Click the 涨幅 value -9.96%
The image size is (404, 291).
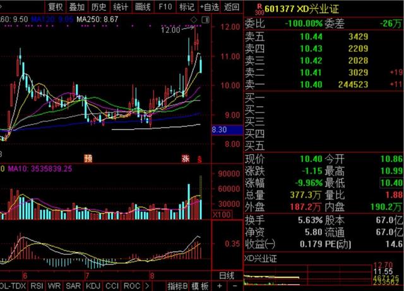309,183
